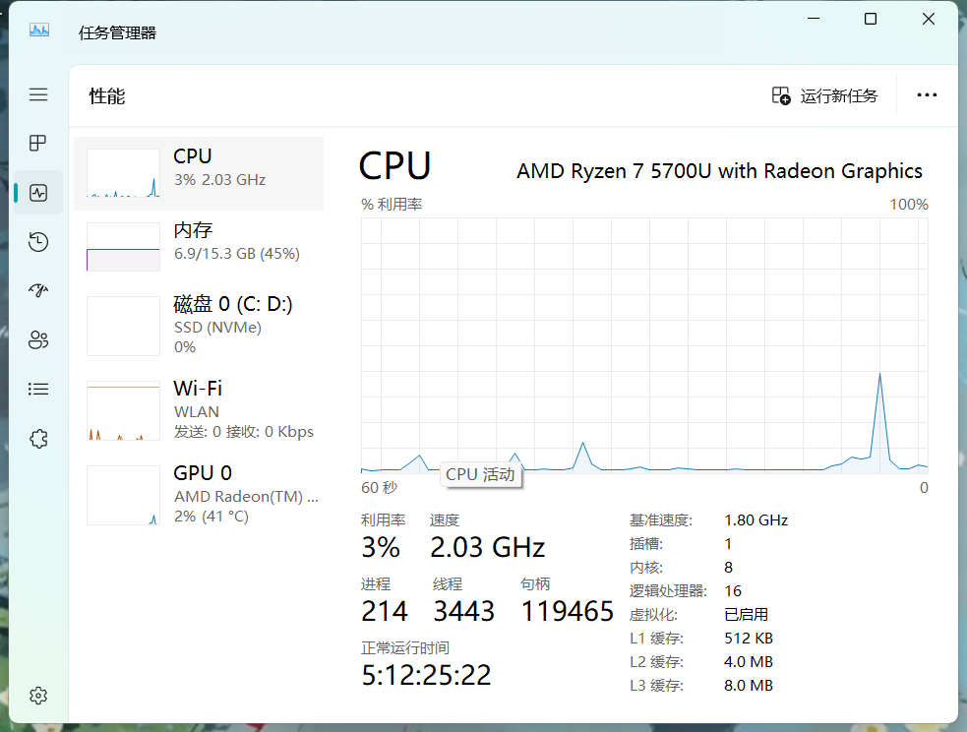Select the 磁盘 0 (C: D:) entry

199,326
